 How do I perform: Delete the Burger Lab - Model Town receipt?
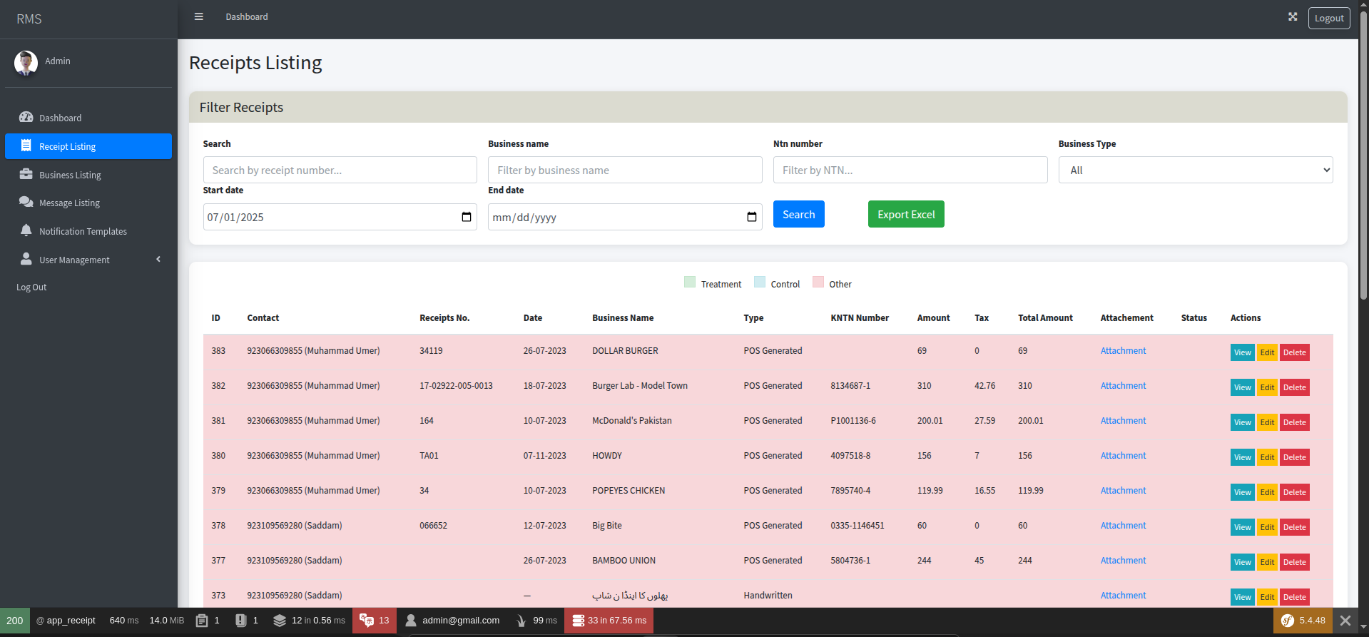pos(1294,387)
